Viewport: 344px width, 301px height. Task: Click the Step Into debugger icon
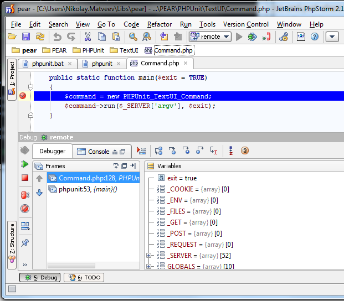tap(172, 150)
